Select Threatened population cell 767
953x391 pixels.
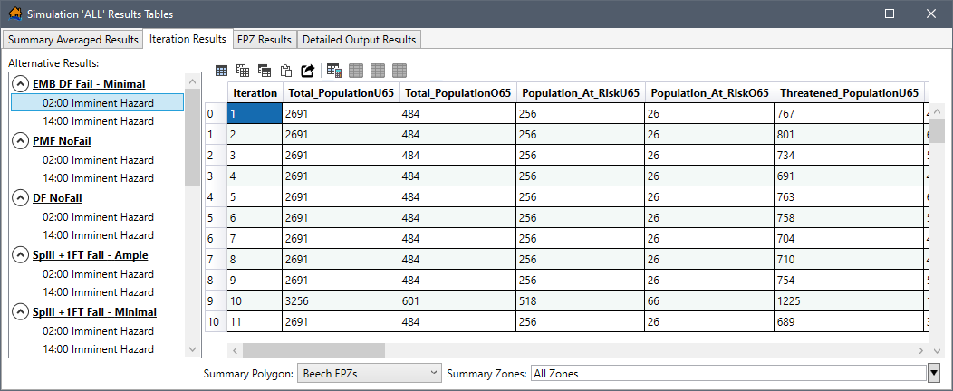(x=849, y=113)
